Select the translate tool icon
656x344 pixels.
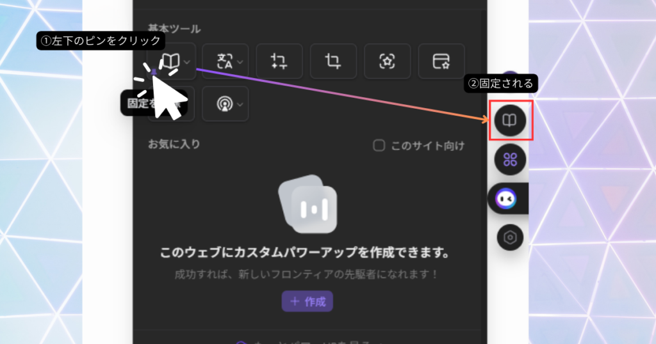click(x=225, y=61)
